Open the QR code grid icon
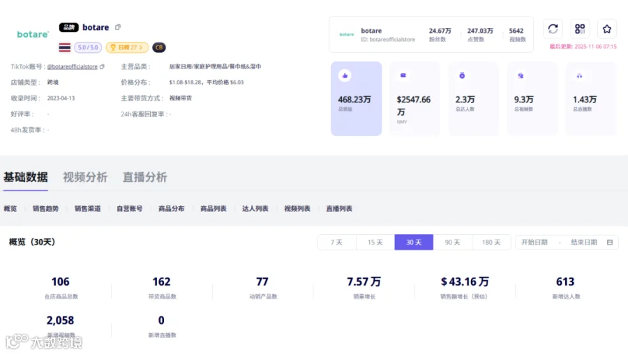The height and width of the screenshot is (354, 628). [x=580, y=29]
